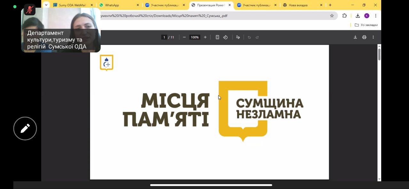Print the PDF document
The width and height of the screenshot is (409, 189).
point(364,37)
